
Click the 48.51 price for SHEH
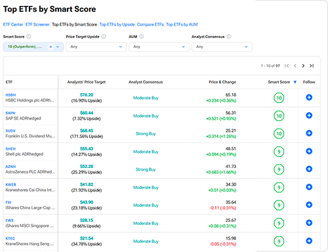[x=231, y=149]
